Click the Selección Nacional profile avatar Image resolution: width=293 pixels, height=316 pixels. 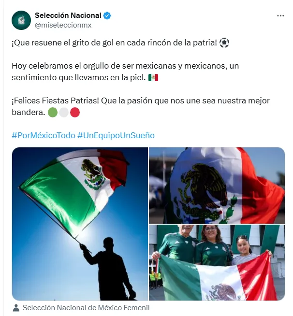click(21, 20)
